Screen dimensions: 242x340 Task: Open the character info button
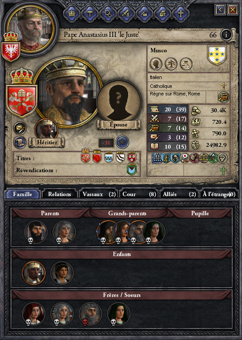pyautogui.click(x=226, y=35)
